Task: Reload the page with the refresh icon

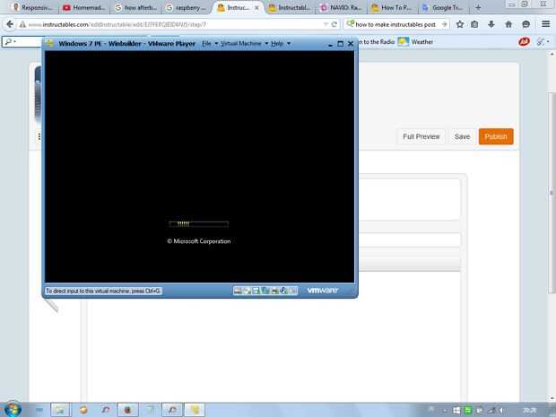Action: click(334, 24)
